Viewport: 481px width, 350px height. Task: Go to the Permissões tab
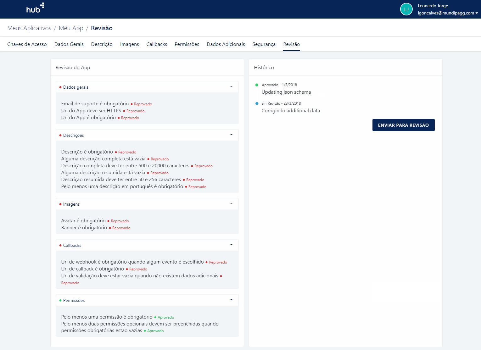[187, 44]
